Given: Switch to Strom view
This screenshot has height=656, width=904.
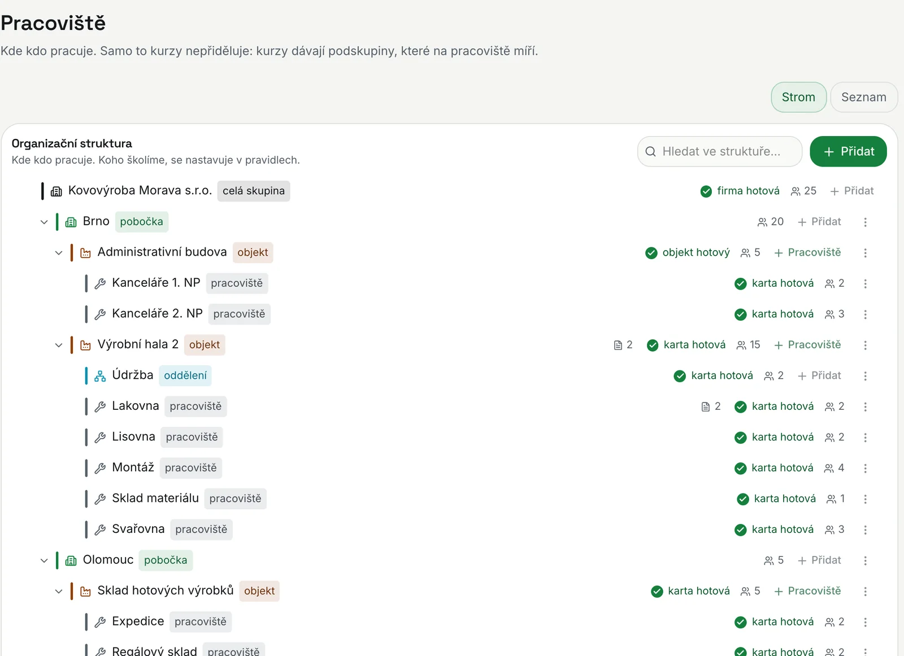Looking at the screenshot, I should 798,97.
